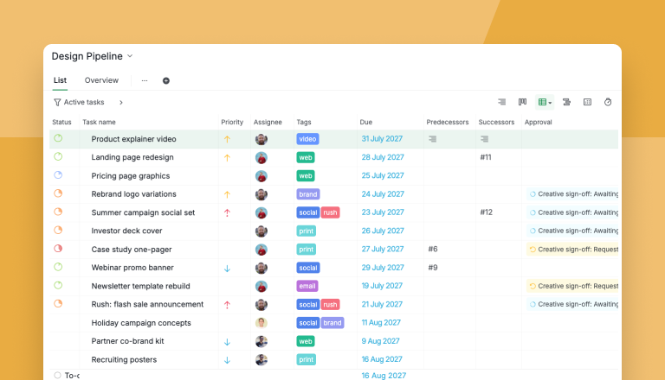Sort by the Task name column header
The width and height of the screenshot is (665, 380).
click(x=99, y=122)
